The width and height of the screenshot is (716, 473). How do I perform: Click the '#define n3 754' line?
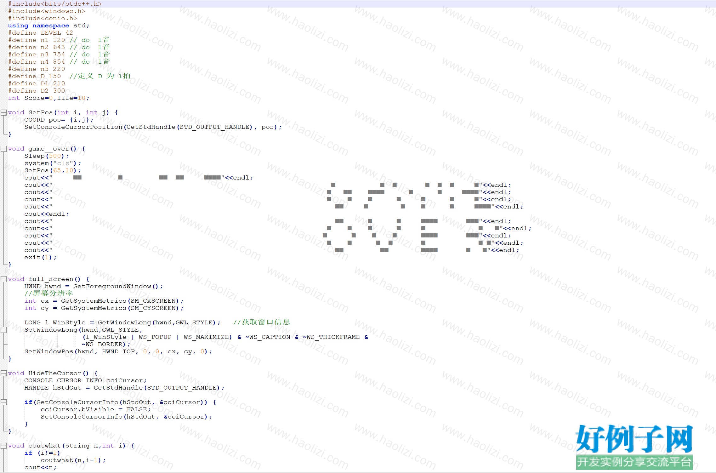point(59,54)
